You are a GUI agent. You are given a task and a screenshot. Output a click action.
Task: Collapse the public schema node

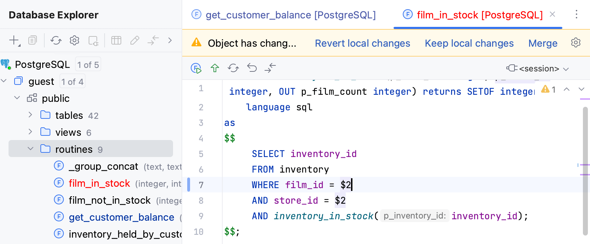click(17, 98)
